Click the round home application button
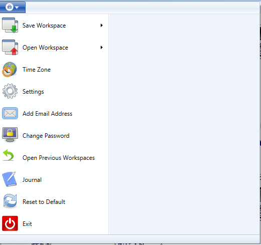 [x=10, y=7]
